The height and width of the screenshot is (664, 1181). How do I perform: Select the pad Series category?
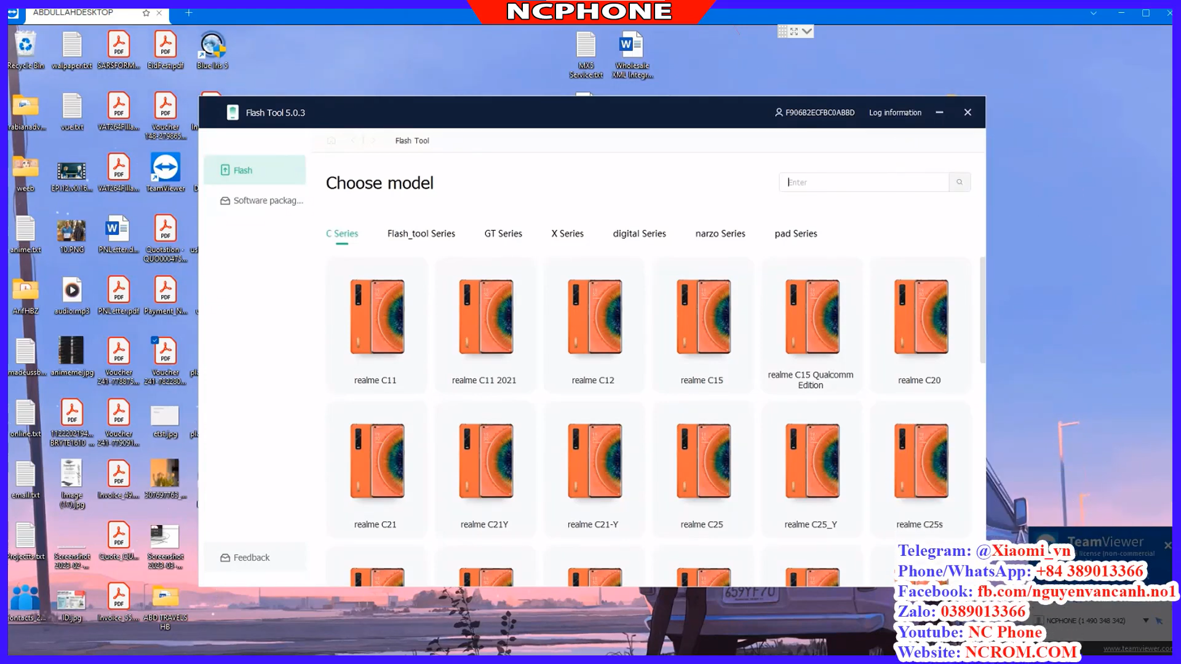(795, 234)
